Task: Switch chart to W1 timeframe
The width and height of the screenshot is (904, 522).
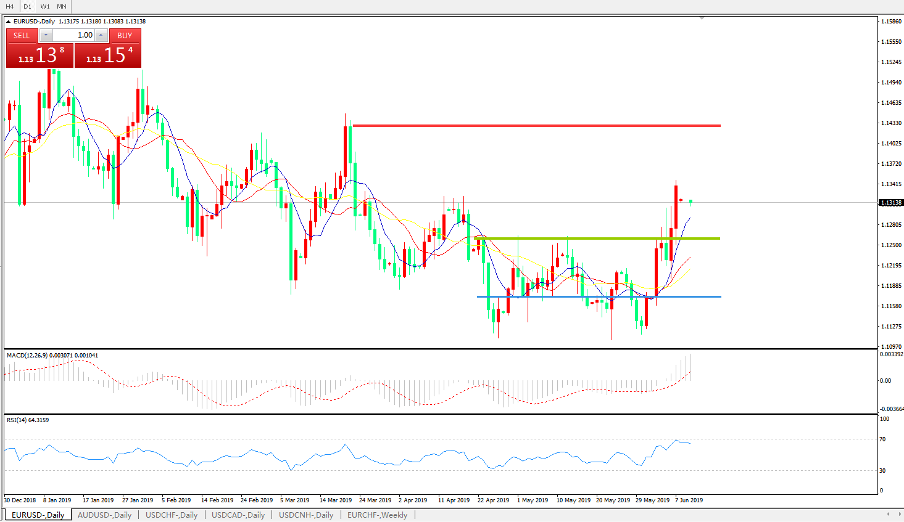Action: pos(45,6)
